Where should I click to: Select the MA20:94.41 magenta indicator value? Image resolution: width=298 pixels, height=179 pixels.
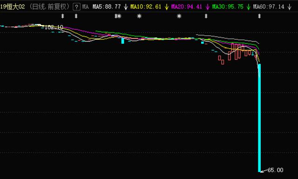click(x=187, y=7)
